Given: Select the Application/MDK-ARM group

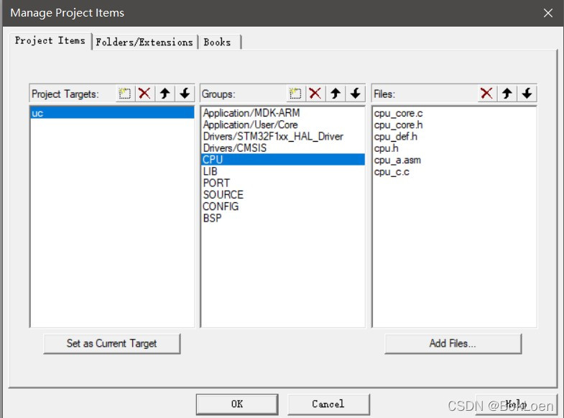Looking at the screenshot, I should coord(283,113).
